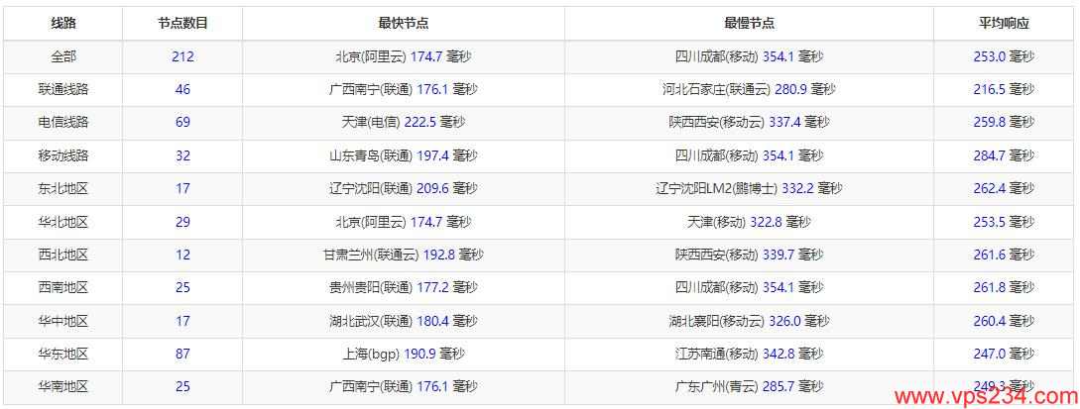Click fastest node 广西南宁(联通) in 联通线路 row
Image resolution: width=1080 pixels, height=409 pixels.
(404, 89)
